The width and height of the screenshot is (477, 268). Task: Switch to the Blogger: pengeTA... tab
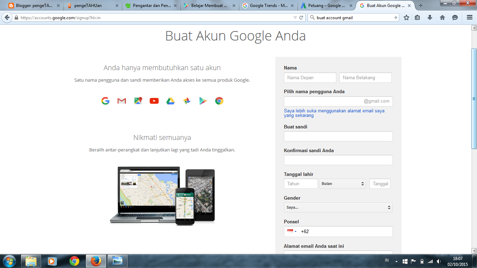(34, 6)
